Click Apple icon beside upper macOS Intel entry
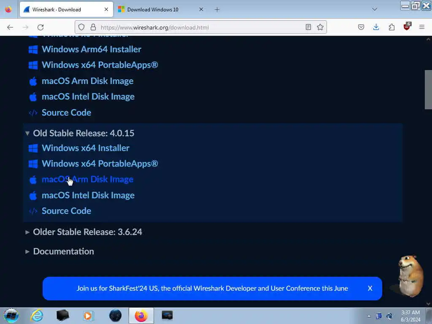Image resolution: width=432 pixels, height=324 pixels. [33, 97]
